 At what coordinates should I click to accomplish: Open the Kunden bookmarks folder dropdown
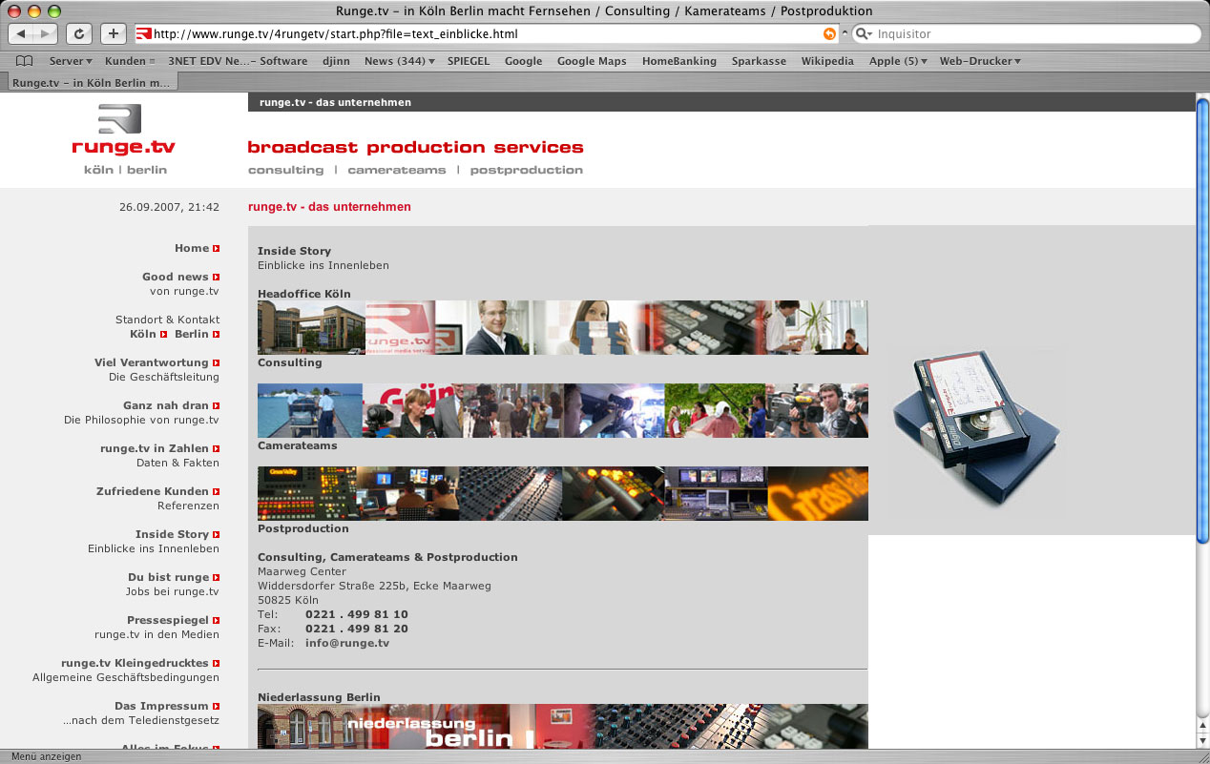click(x=129, y=61)
